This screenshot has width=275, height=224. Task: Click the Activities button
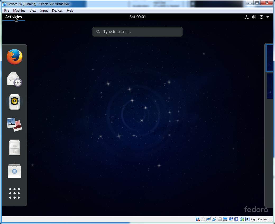(13, 17)
